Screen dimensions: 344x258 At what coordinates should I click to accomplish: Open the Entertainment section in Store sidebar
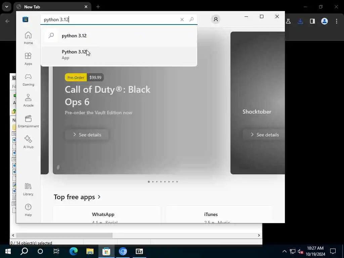[28, 121]
